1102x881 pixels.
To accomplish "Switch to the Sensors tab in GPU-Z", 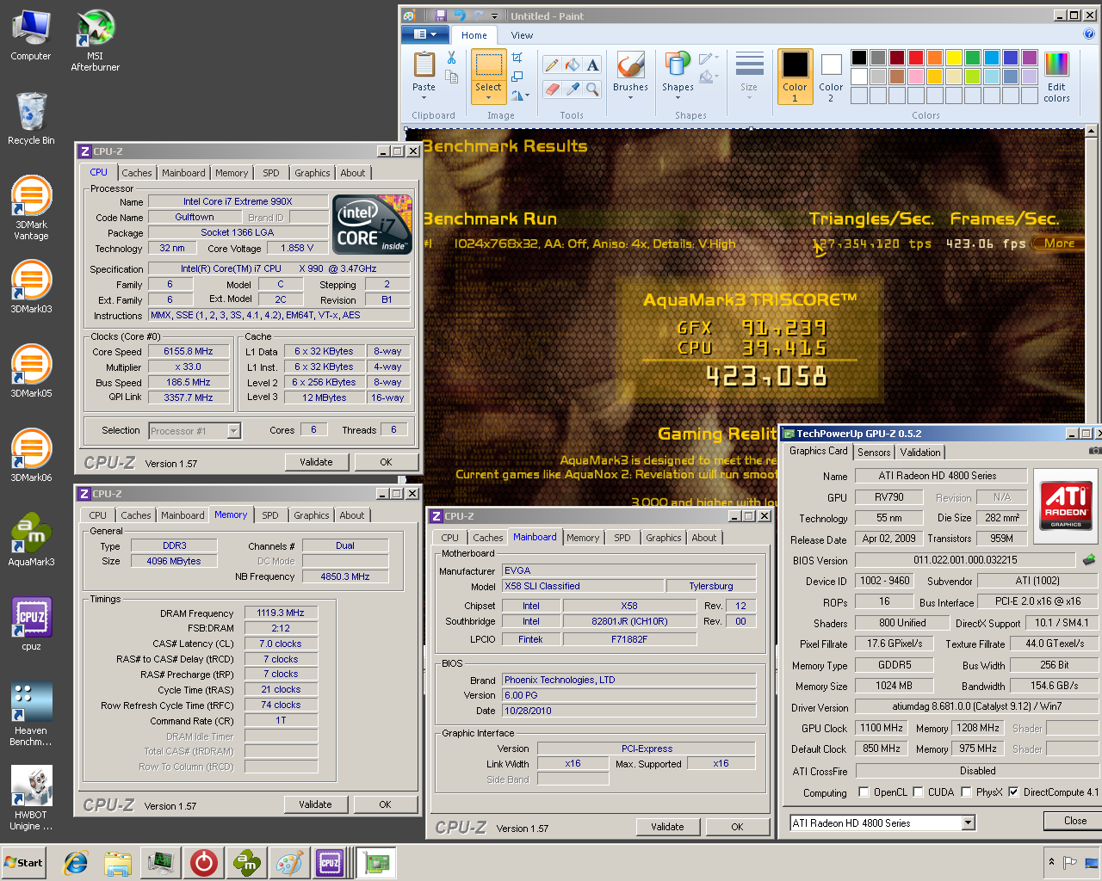I will [x=874, y=452].
